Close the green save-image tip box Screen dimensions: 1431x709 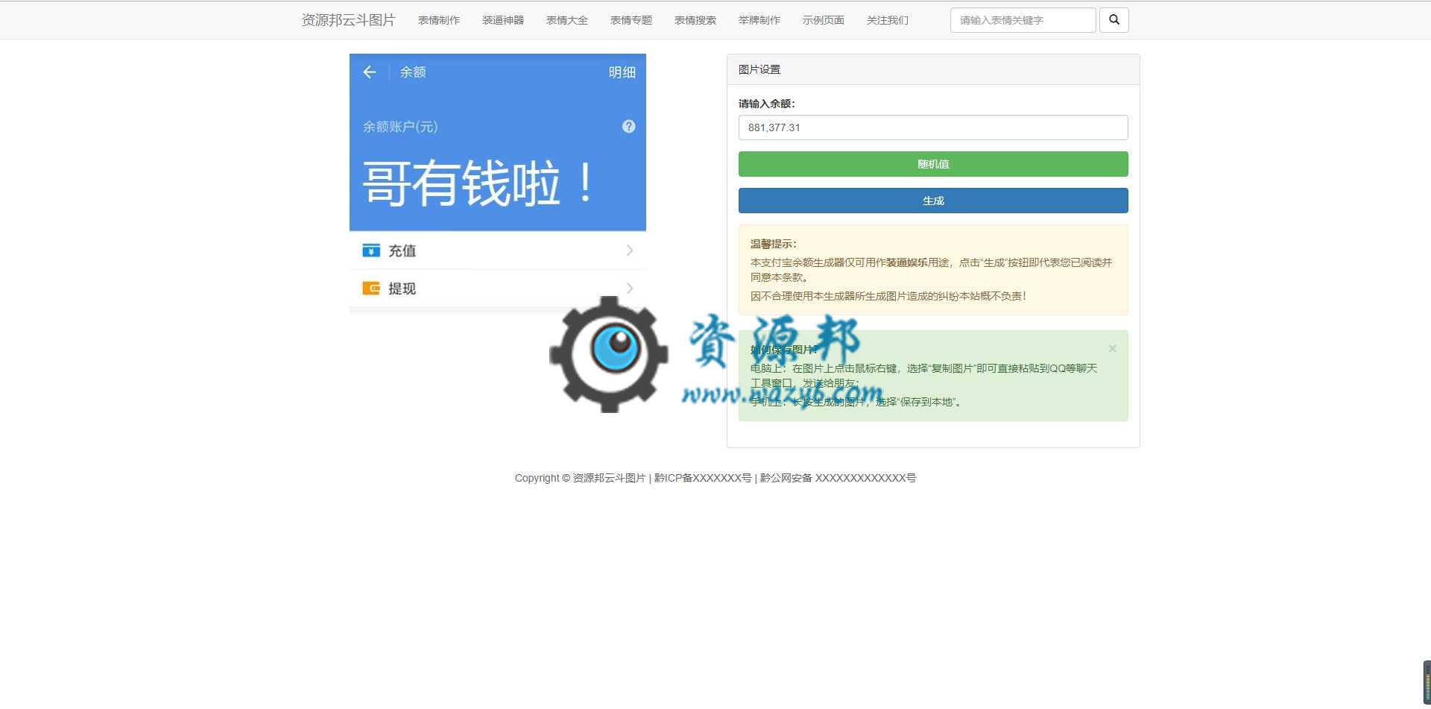pyautogui.click(x=1112, y=348)
